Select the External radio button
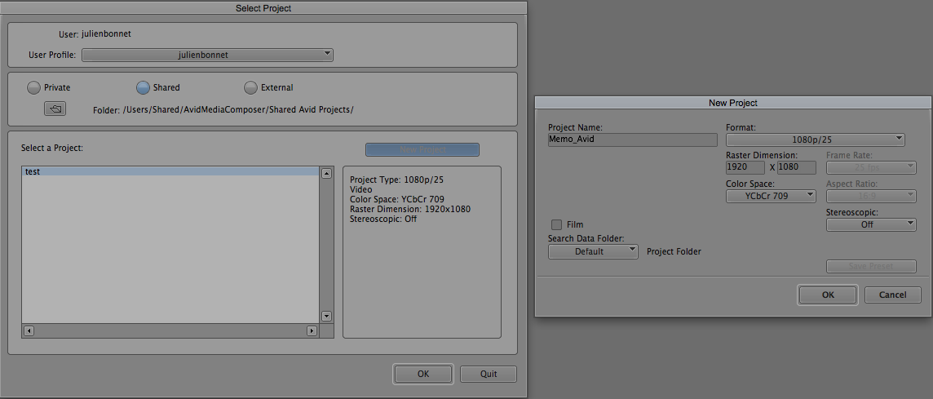This screenshot has height=399, width=933. click(250, 87)
